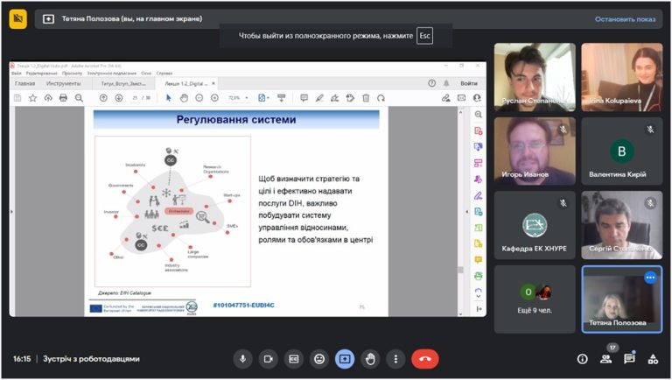
Task: Switch to the Титул_Вступ document tab
Action: pos(123,84)
